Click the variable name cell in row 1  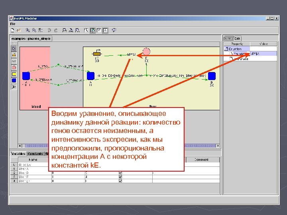point(33,169)
